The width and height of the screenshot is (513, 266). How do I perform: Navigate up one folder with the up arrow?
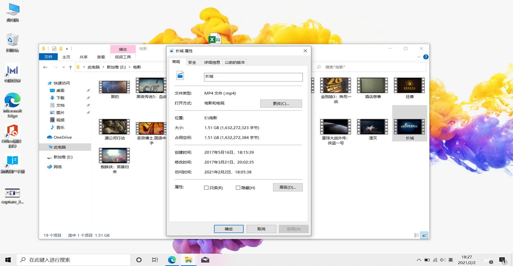(70, 67)
